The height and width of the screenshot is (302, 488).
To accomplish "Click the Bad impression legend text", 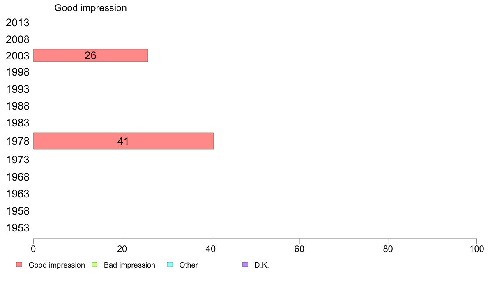I will pos(129,265).
